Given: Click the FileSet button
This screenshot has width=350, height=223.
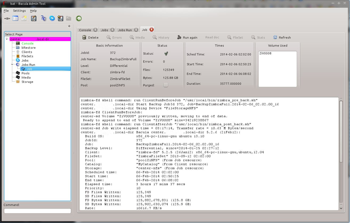Looking at the screenshot, I should (235, 38).
